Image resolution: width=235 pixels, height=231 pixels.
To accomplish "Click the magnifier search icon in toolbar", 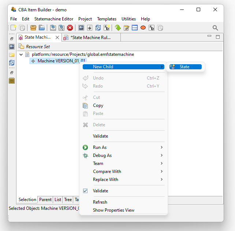I will point(215,28).
